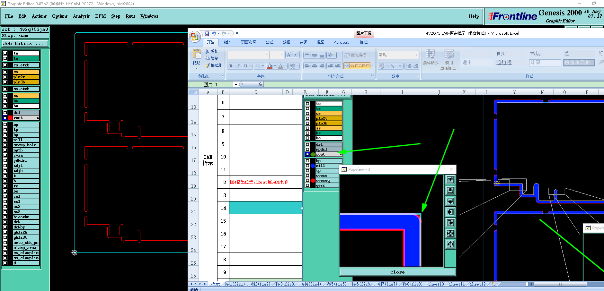Open the undo history dropdown arrow
The height and width of the screenshot is (291, 604).
[218, 33]
